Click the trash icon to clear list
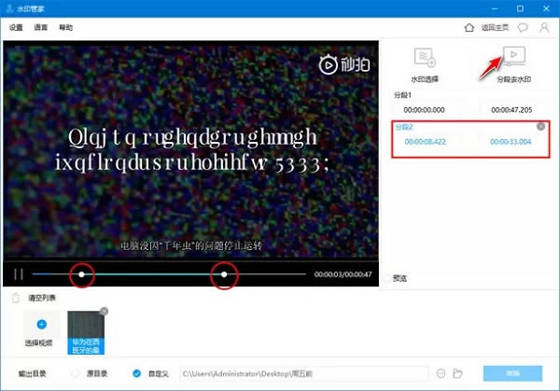560x391 pixels. pyautogui.click(x=15, y=298)
